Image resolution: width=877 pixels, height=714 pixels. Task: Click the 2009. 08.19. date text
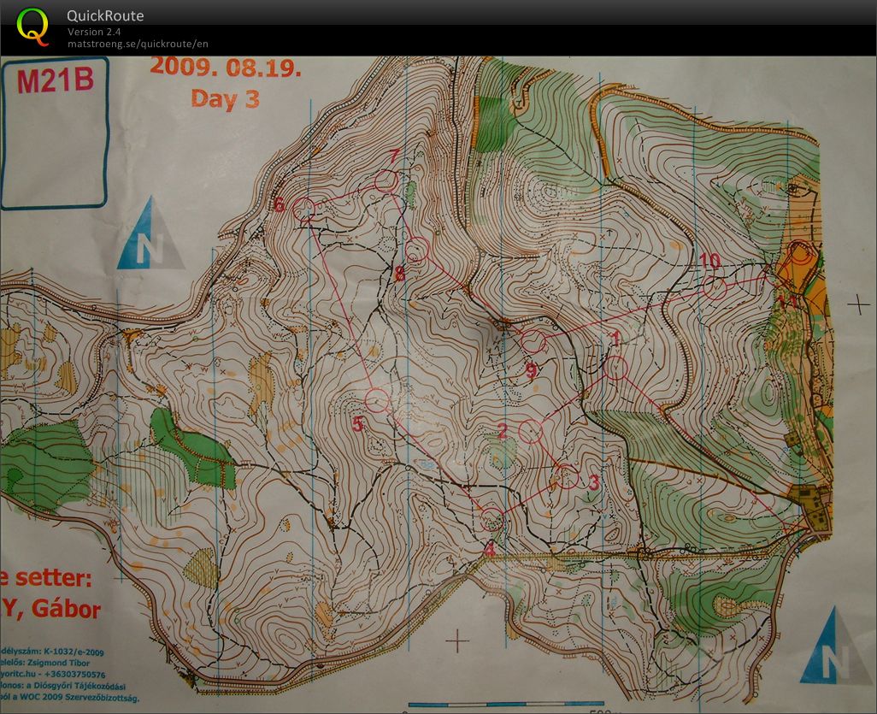(226, 68)
